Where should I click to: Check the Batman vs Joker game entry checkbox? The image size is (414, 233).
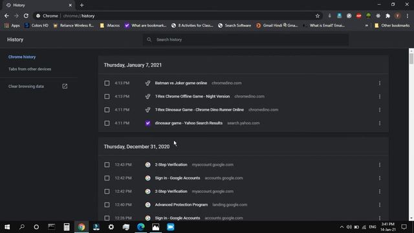[x=107, y=83]
